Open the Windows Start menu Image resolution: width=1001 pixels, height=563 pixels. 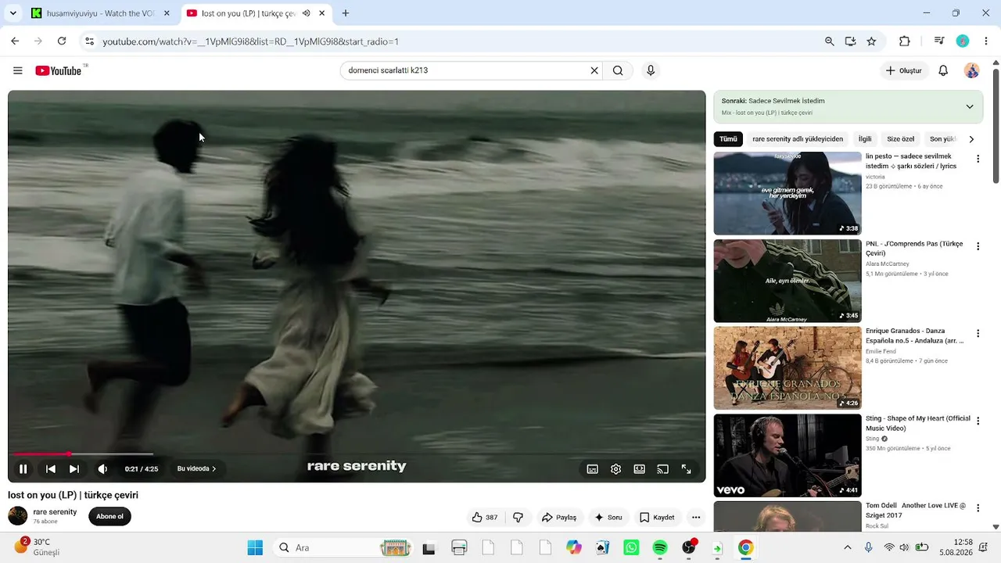pyautogui.click(x=255, y=547)
